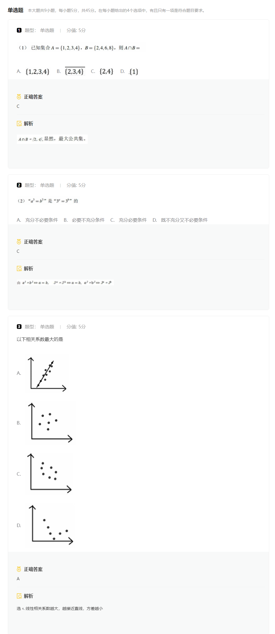
Task: Click the medal icon beside question 1 正确答案
Action: [19, 97]
